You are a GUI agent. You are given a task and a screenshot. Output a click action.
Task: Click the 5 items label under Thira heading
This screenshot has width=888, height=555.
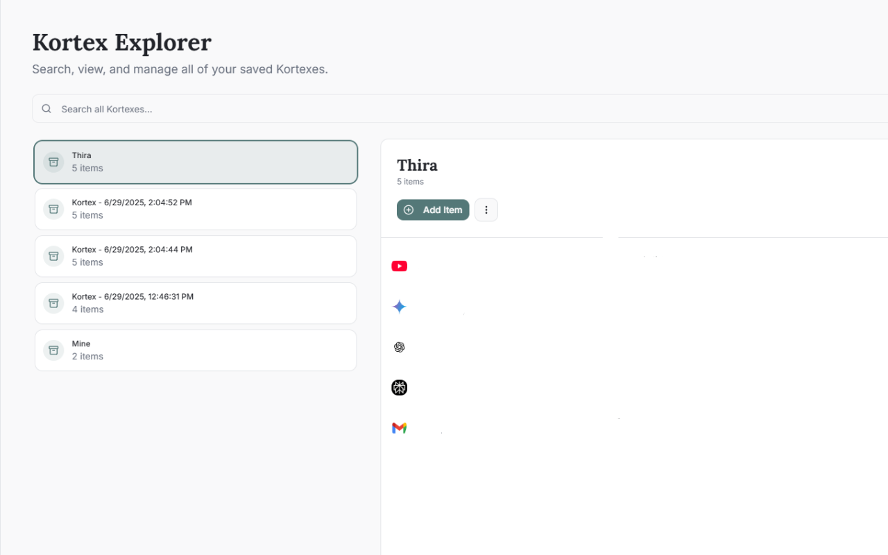tap(411, 181)
